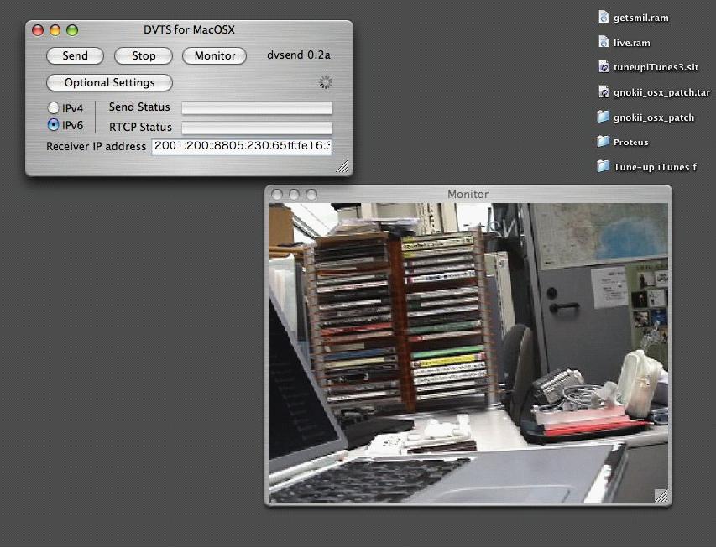Select the tuneupiTunes3.sit archive icon
Viewport: 716px width, 548px height.
click(603, 67)
